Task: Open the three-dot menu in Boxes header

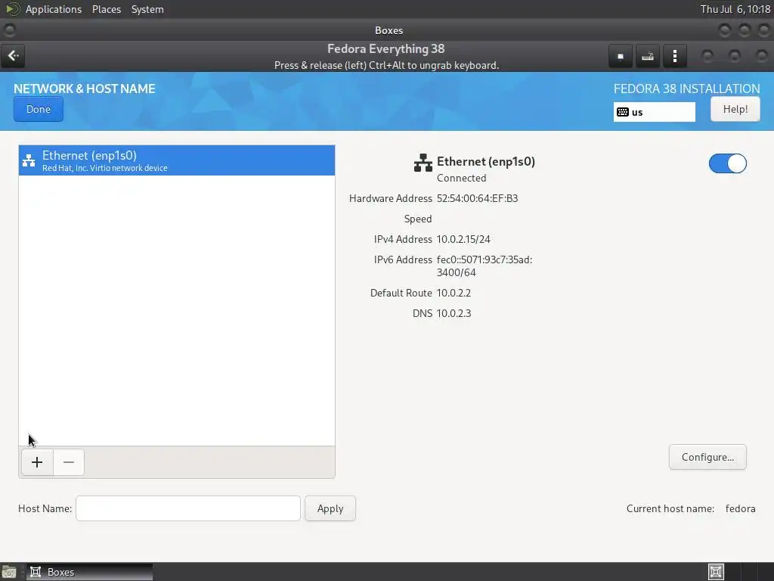Action: [675, 56]
